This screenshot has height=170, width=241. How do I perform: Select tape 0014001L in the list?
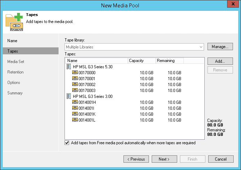(x=87, y=120)
